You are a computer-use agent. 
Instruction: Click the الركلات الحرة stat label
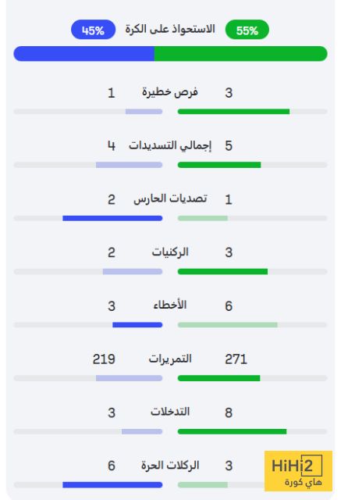(170, 466)
